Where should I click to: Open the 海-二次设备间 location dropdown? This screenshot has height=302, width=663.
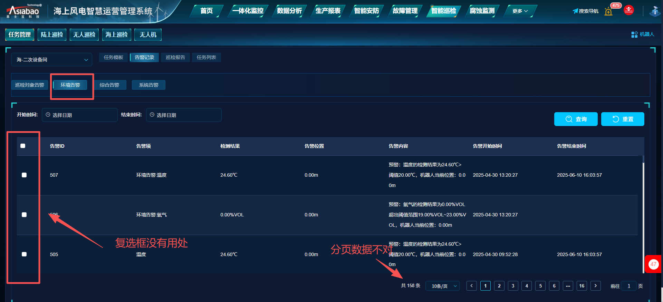[52, 60]
